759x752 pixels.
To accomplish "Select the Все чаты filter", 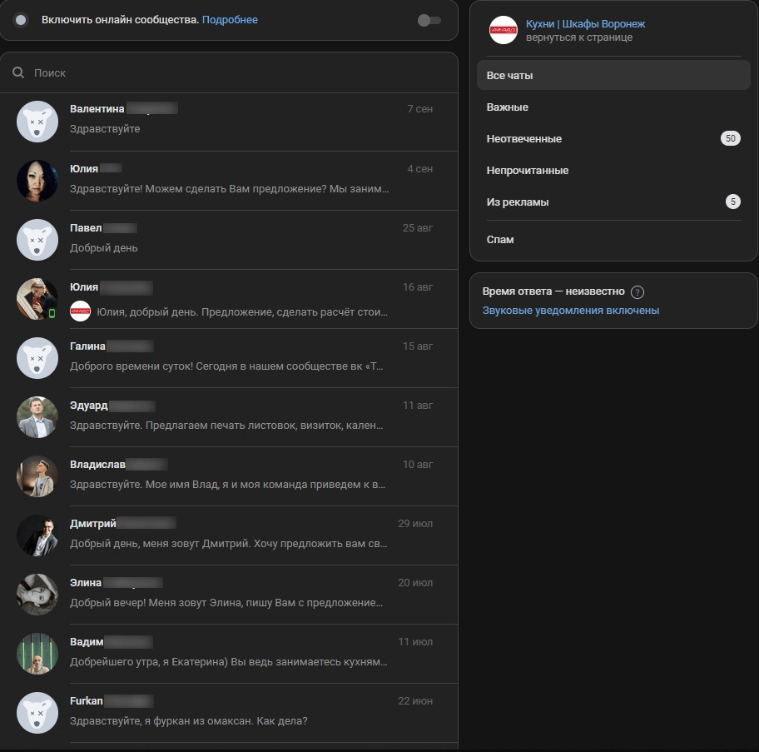I will pyautogui.click(x=613, y=76).
